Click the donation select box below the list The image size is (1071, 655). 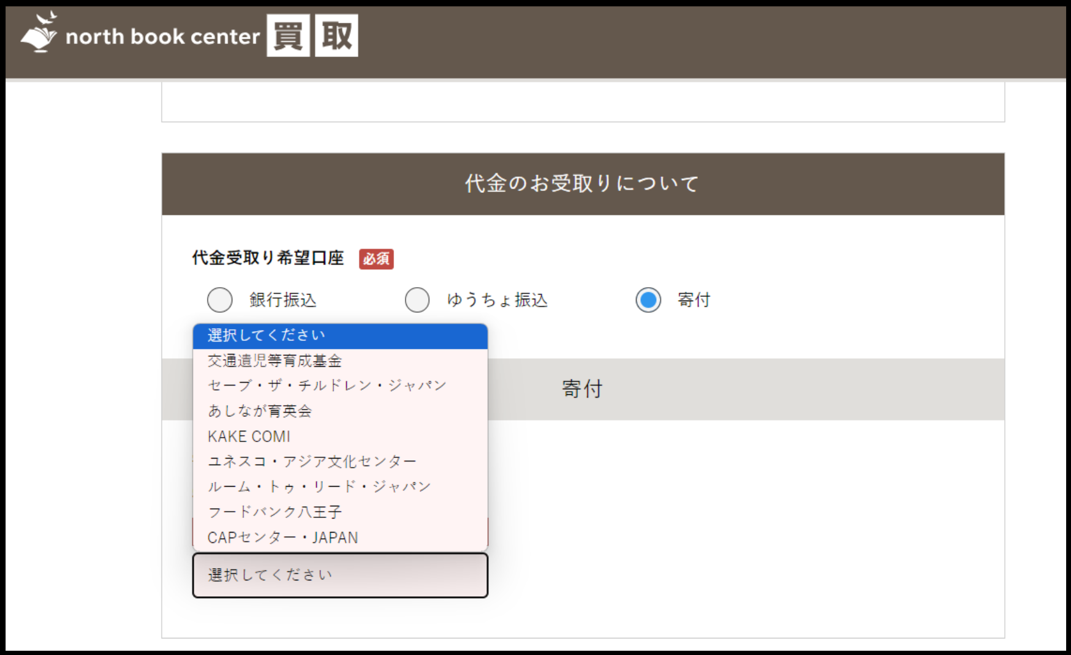click(340, 575)
